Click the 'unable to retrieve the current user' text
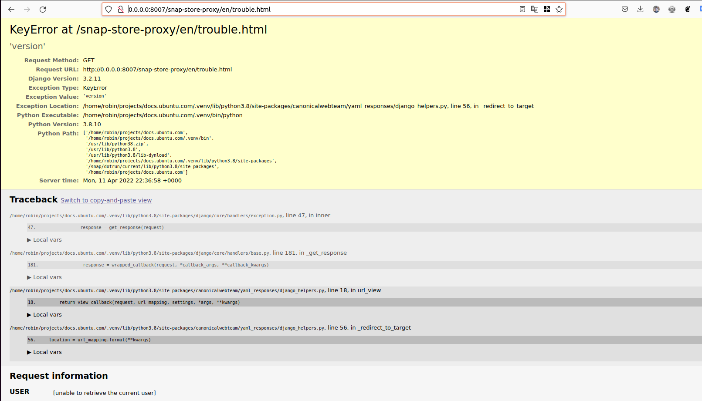 pyautogui.click(x=105, y=393)
